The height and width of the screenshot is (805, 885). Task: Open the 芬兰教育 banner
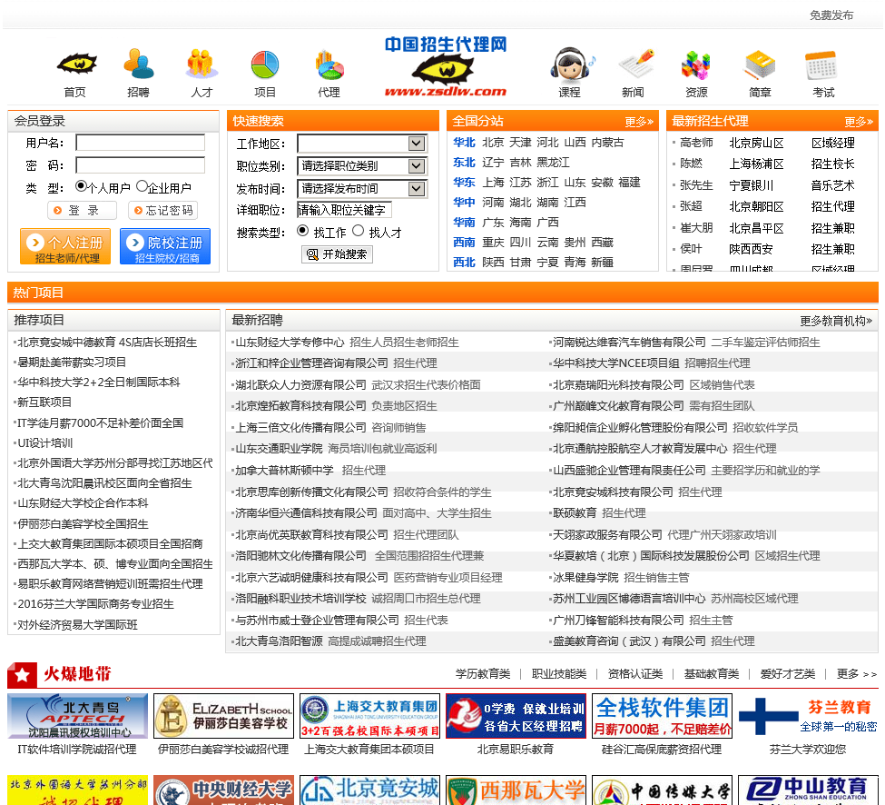pos(808,716)
